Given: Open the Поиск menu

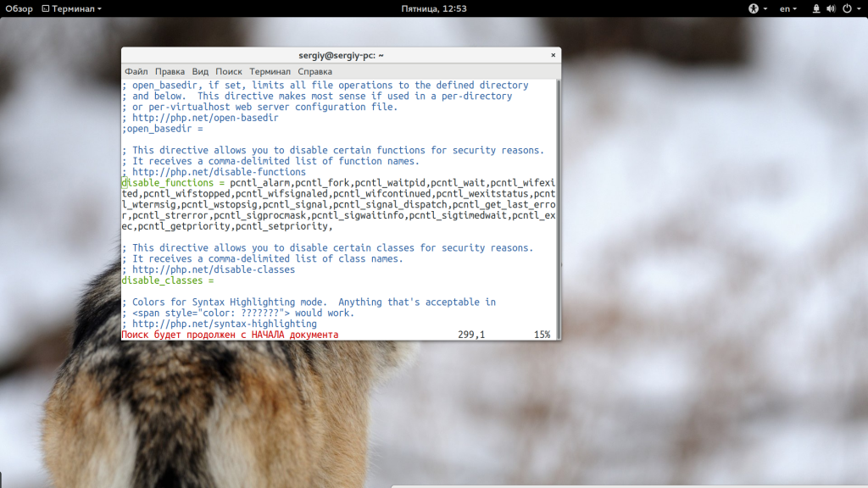Looking at the screenshot, I should (228, 72).
